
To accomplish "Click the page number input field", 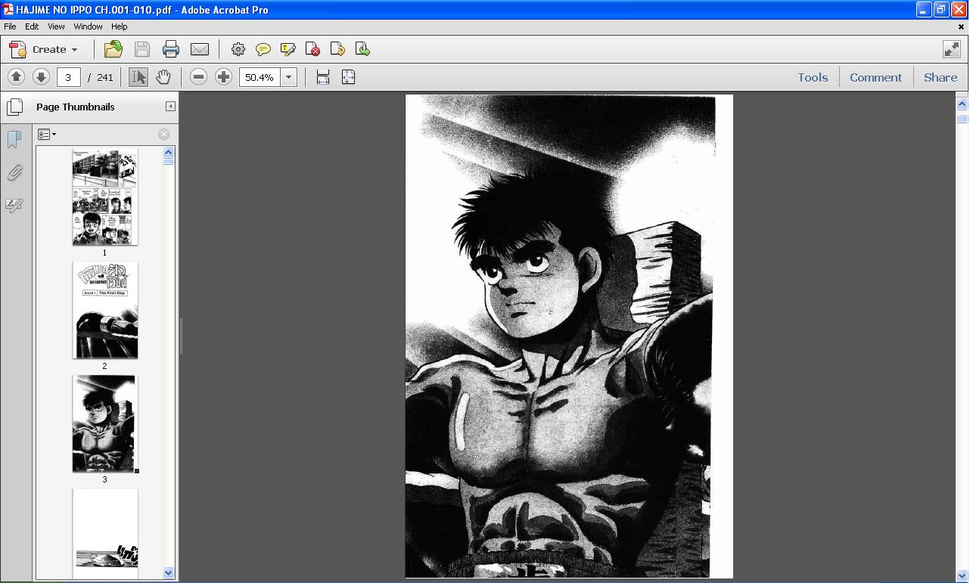I will (68, 77).
